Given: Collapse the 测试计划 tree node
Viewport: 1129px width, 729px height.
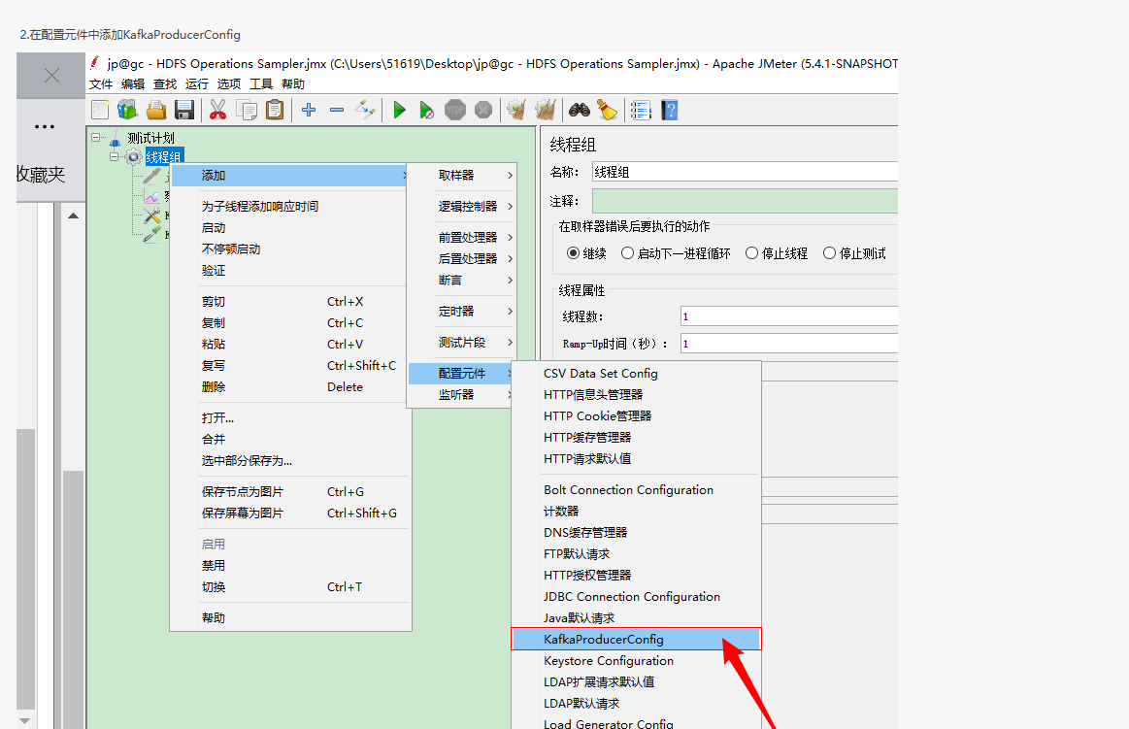Looking at the screenshot, I should click(96, 138).
